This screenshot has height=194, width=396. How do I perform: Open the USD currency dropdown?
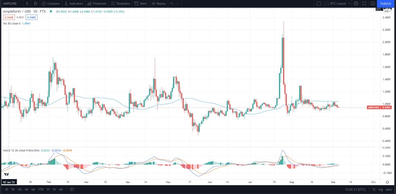(x=387, y=11)
